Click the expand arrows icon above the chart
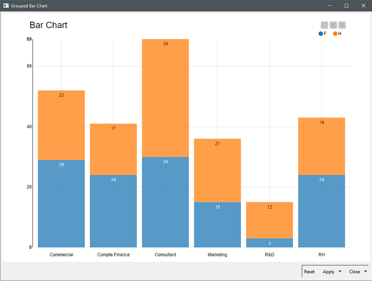372x281 pixels. [x=333, y=25]
